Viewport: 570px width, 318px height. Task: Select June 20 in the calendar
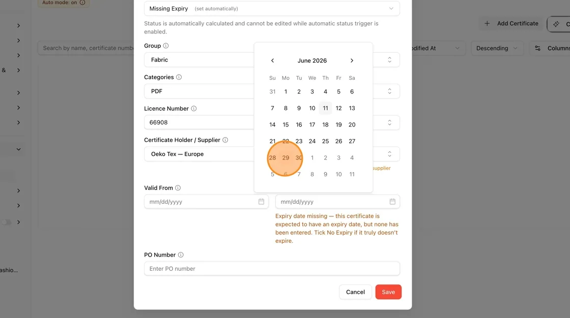[x=352, y=124]
